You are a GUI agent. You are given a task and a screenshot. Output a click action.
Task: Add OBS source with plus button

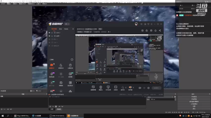pyautogui.click(x=50, y=107)
